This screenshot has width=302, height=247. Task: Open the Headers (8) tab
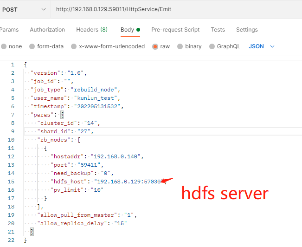[x=92, y=30]
